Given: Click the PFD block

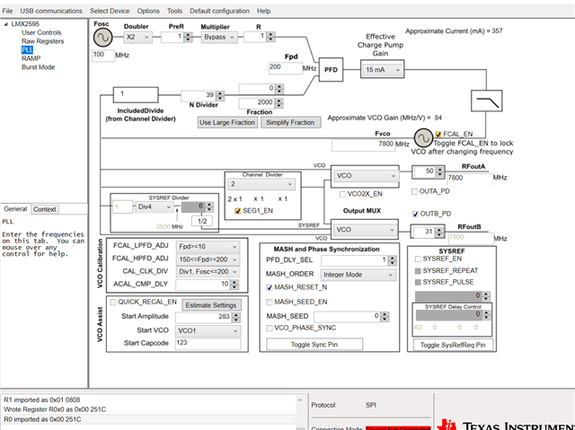Looking at the screenshot, I should pos(331,70).
